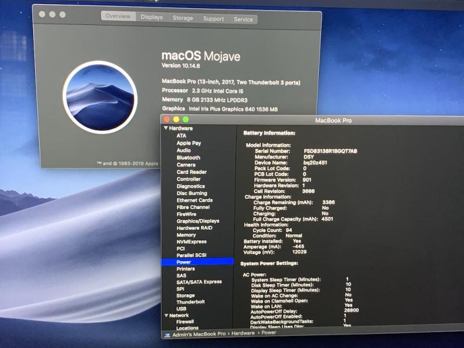Viewport: 464px width, 348px height.
Task: Select ATA in the Hardware list
Action: pyautogui.click(x=182, y=136)
